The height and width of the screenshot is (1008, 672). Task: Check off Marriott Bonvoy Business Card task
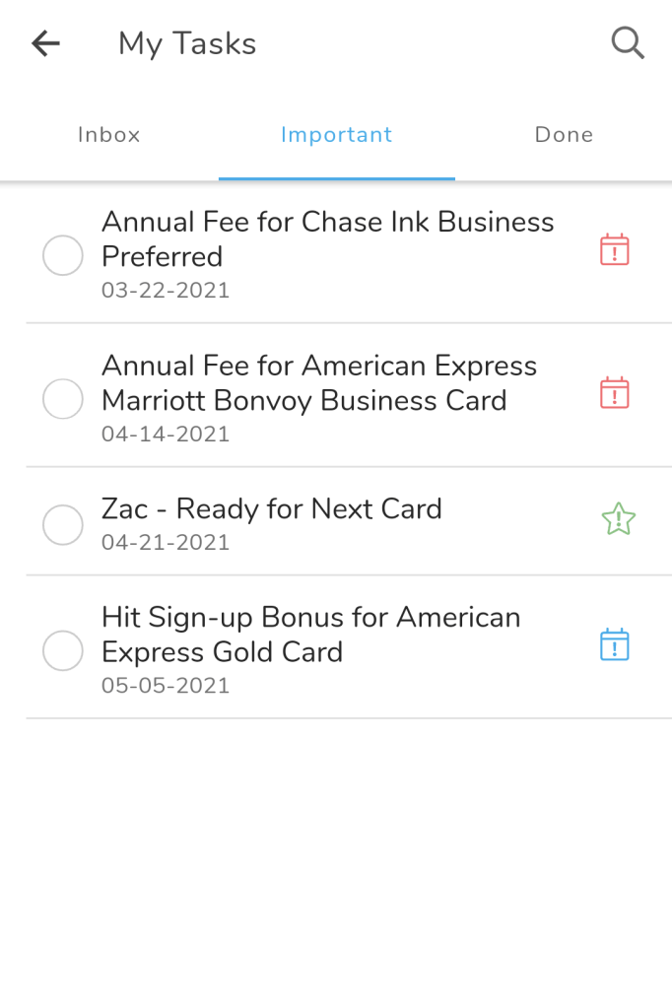pos(63,399)
